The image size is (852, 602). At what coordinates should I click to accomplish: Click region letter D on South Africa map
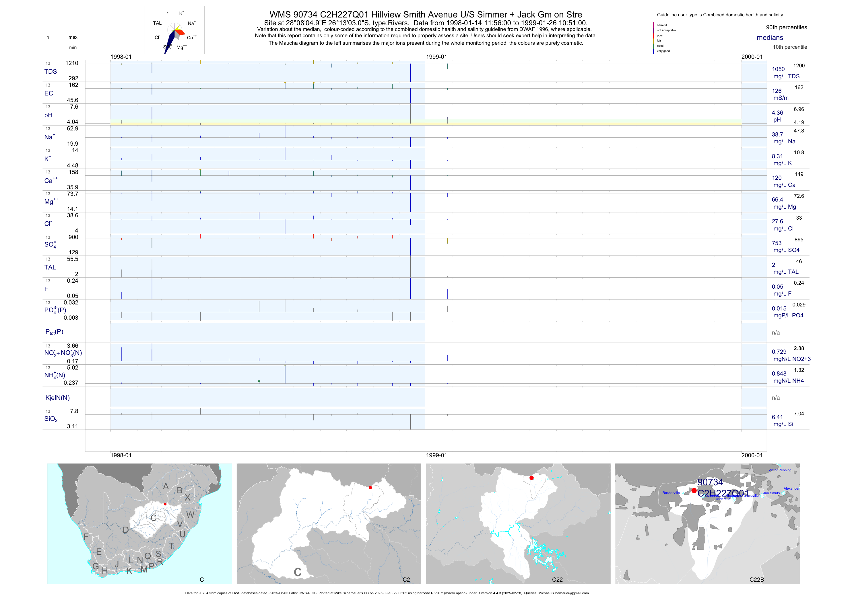[126, 530]
